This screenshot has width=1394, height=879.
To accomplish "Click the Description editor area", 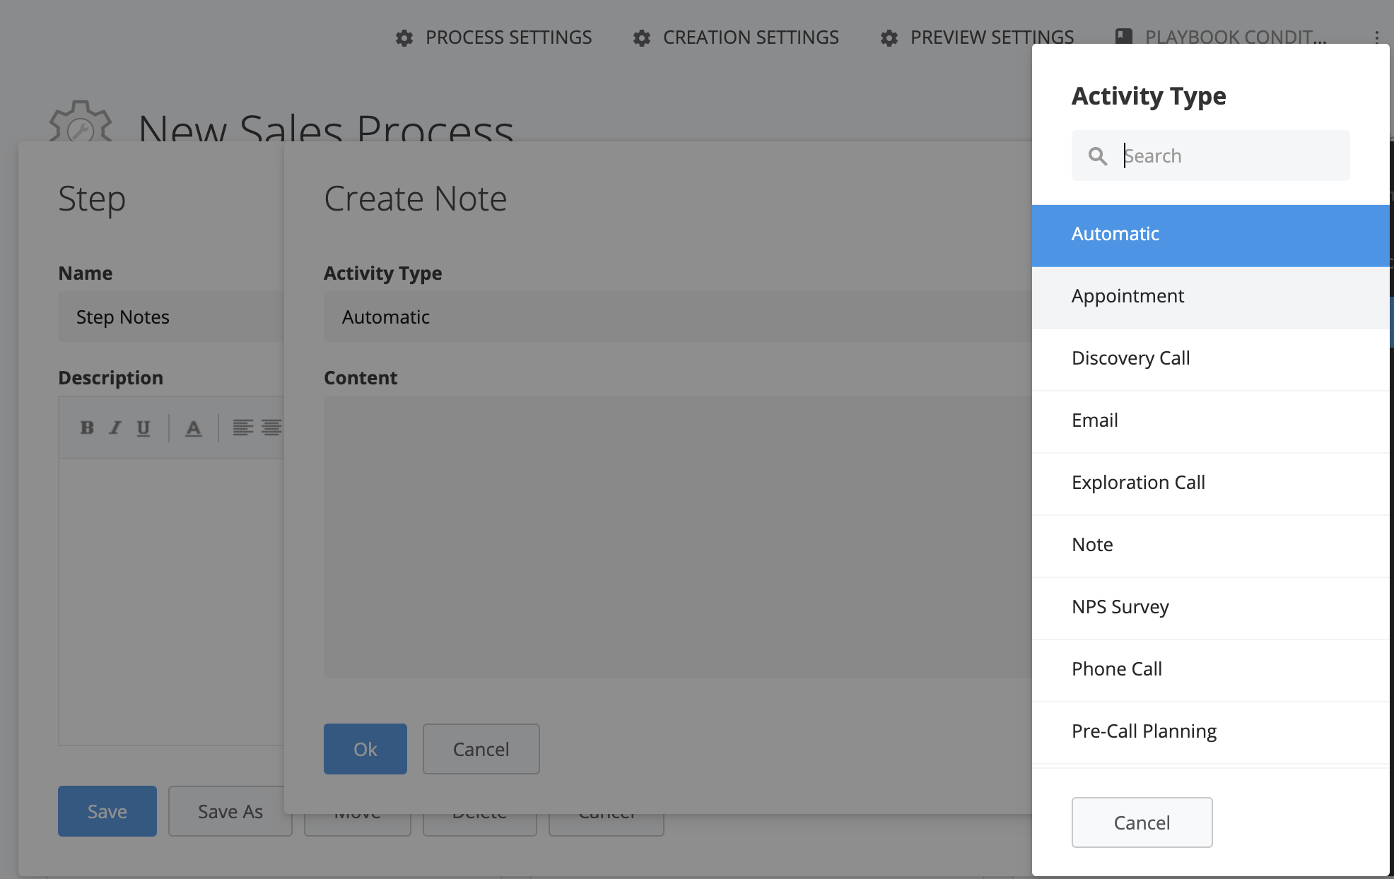I will 171,602.
